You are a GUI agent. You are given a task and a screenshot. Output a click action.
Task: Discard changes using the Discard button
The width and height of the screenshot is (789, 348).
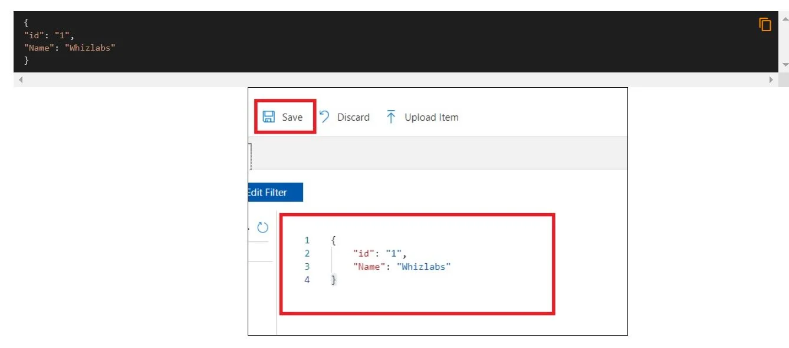pos(344,117)
